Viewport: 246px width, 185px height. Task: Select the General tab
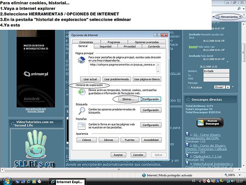click(83, 46)
